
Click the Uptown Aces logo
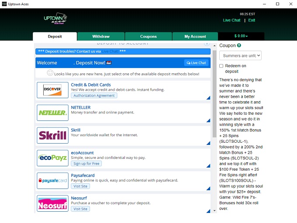(55, 18)
